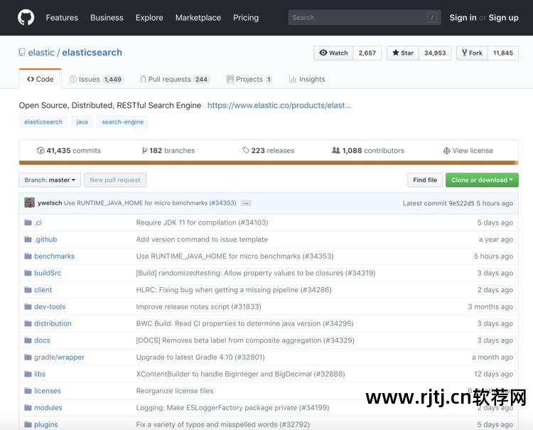Focus the GitHub Search field
Screen dimensions: 533x430
click(365, 17)
